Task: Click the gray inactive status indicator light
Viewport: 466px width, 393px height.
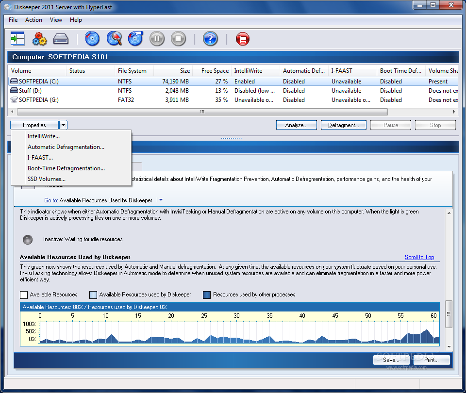Action: tap(28, 239)
